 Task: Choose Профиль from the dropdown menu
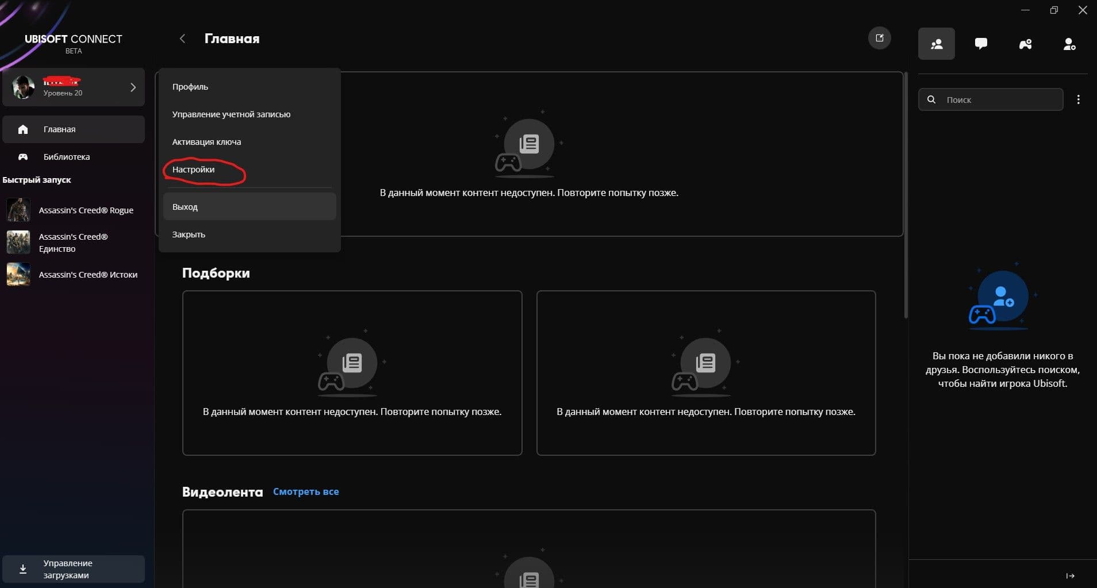[x=190, y=87]
